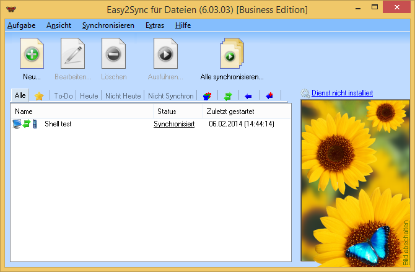Click the multicolor arrows filter icon
The height and width of the screenshot is (272, 415).
[207, 96]
